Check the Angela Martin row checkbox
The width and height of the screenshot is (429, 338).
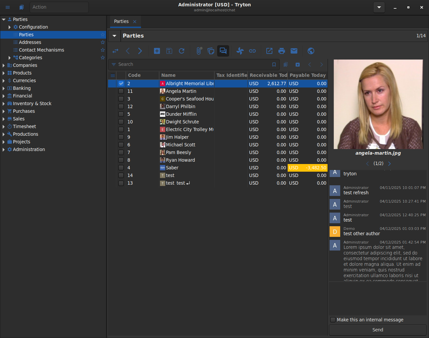121,91
